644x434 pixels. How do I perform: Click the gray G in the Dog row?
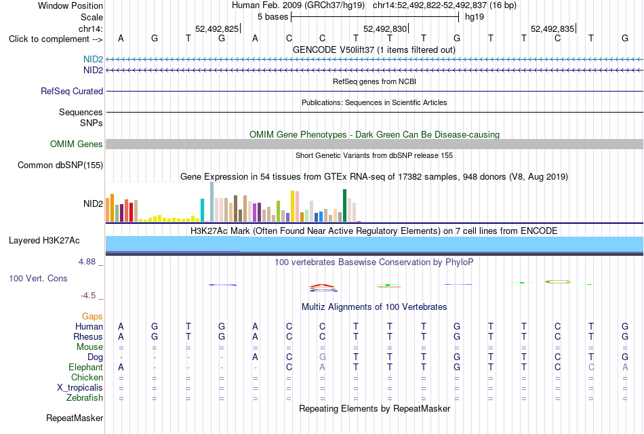point(323,357)
